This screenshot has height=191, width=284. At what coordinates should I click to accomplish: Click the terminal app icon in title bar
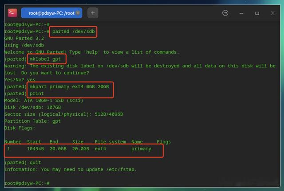[x=12, y=13]
